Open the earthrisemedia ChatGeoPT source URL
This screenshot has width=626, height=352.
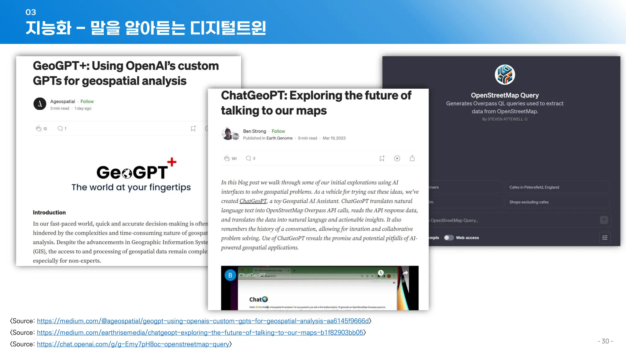[x=200, y=332]
